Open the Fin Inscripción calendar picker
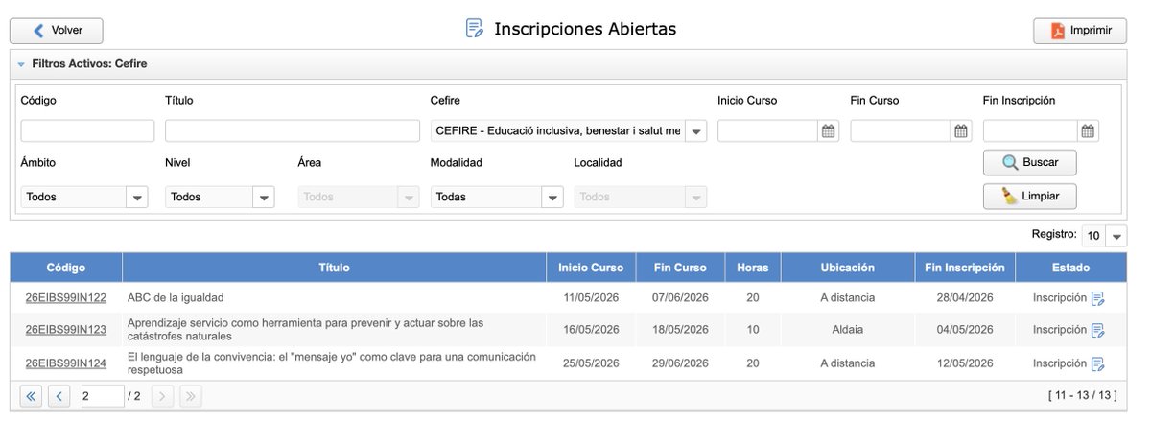Viewport: 1151px width, 421px height. (1088, 131)
